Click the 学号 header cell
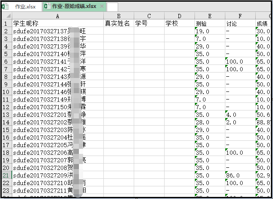 click(x=149, y=23)
